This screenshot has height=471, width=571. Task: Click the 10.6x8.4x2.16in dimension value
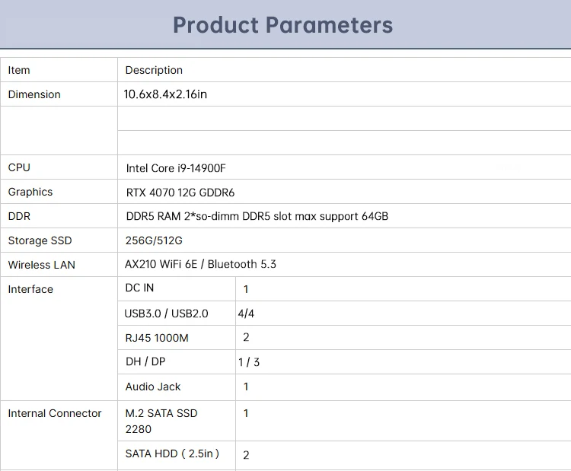pos(165,94)
